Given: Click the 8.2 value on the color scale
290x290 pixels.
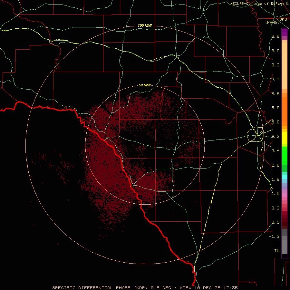Looking at the screenshot, I should point(275,65).
